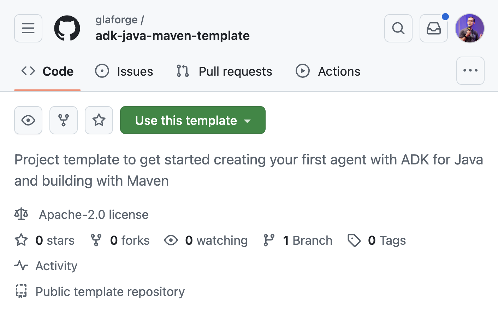Viewport: 498px width, 314px height.
Task: Open the three-dots more tabs menu
Action: click(x=470, y=71)
